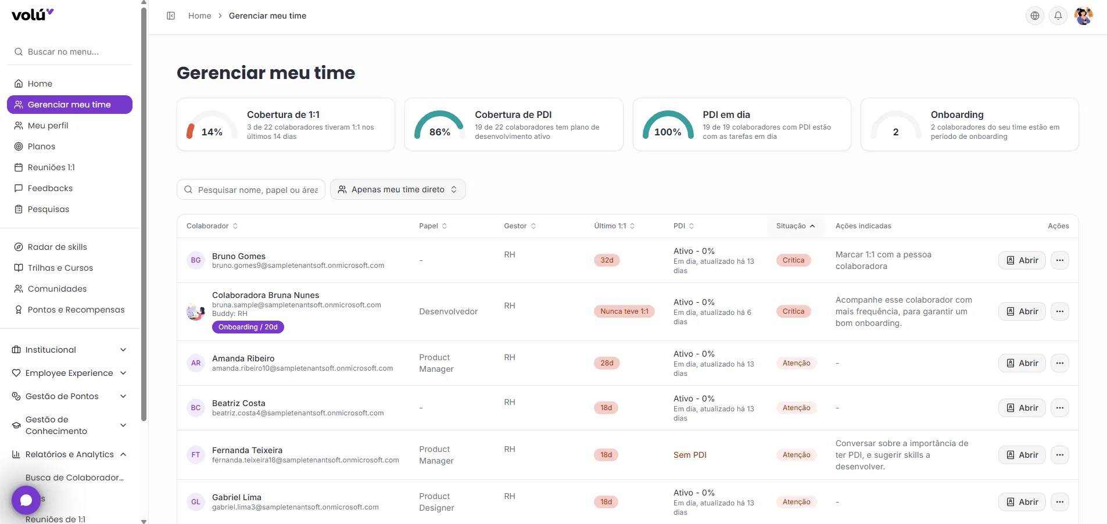Open the language globe icon
Viewport: 1107px width, 524px height.
pos(1035,16)
